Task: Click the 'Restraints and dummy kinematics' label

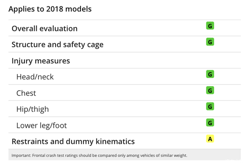Action: point(73,141)
